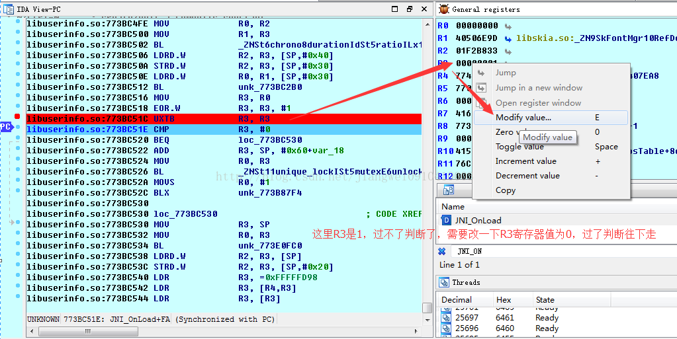Click the BL unk_773E0FC0 instruction line
Image resolution: width=677 pixels, height=339 pixels.
224,245
